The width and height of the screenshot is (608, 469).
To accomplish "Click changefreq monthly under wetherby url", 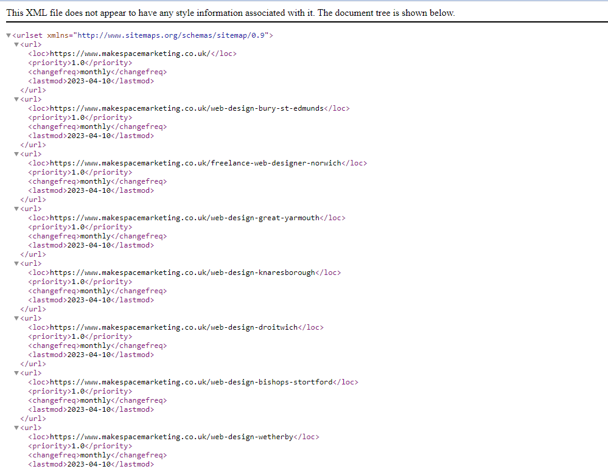I will click(97, 455).
